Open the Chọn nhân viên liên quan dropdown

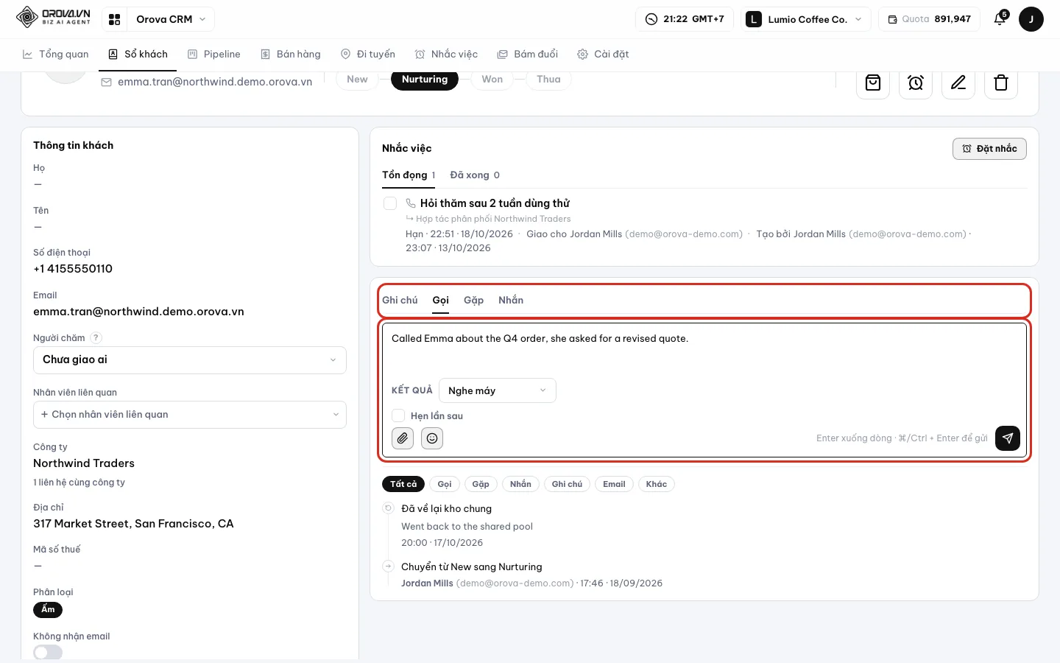click(190, 415)
